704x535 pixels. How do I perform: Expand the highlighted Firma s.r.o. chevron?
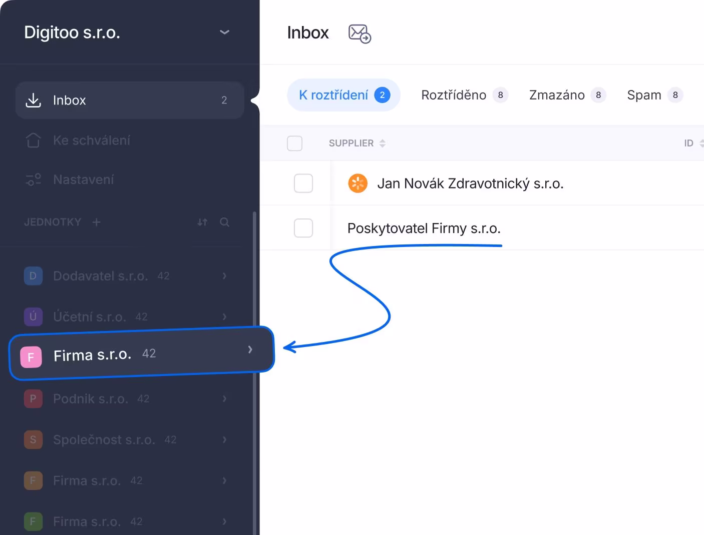[250, 349]
